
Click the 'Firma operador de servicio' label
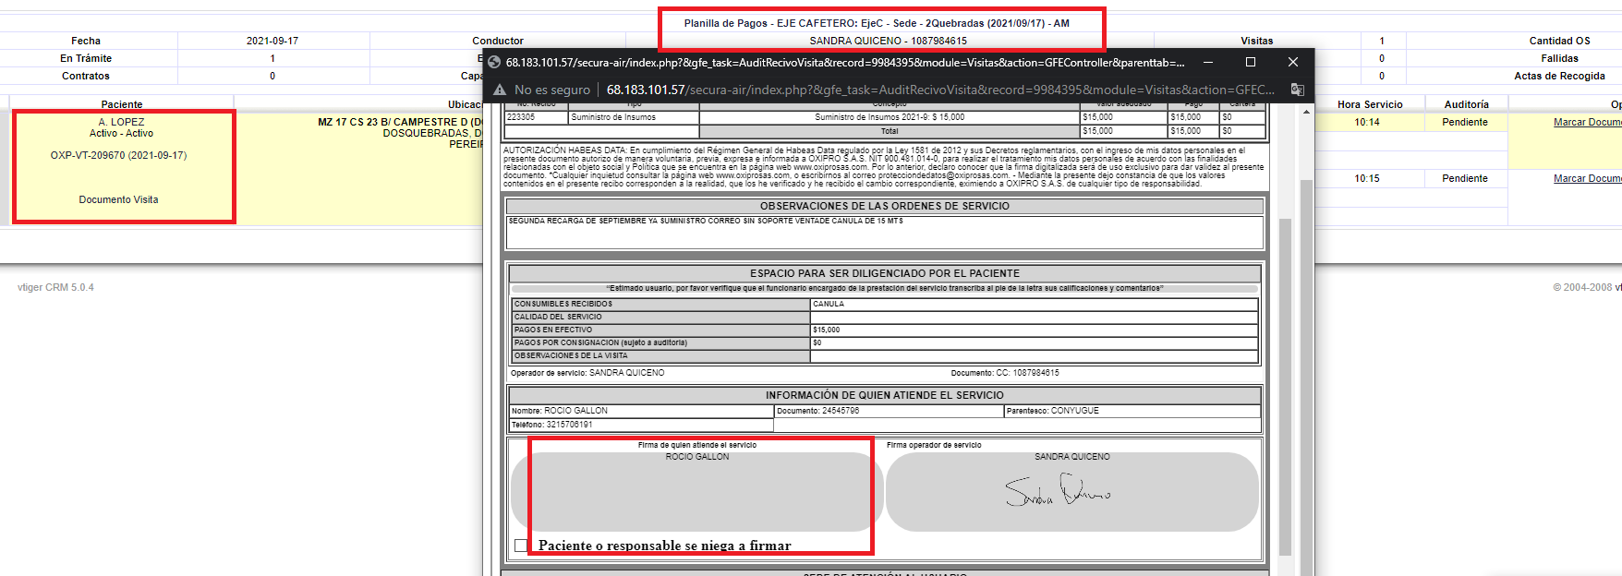click(x=934, y=445)
